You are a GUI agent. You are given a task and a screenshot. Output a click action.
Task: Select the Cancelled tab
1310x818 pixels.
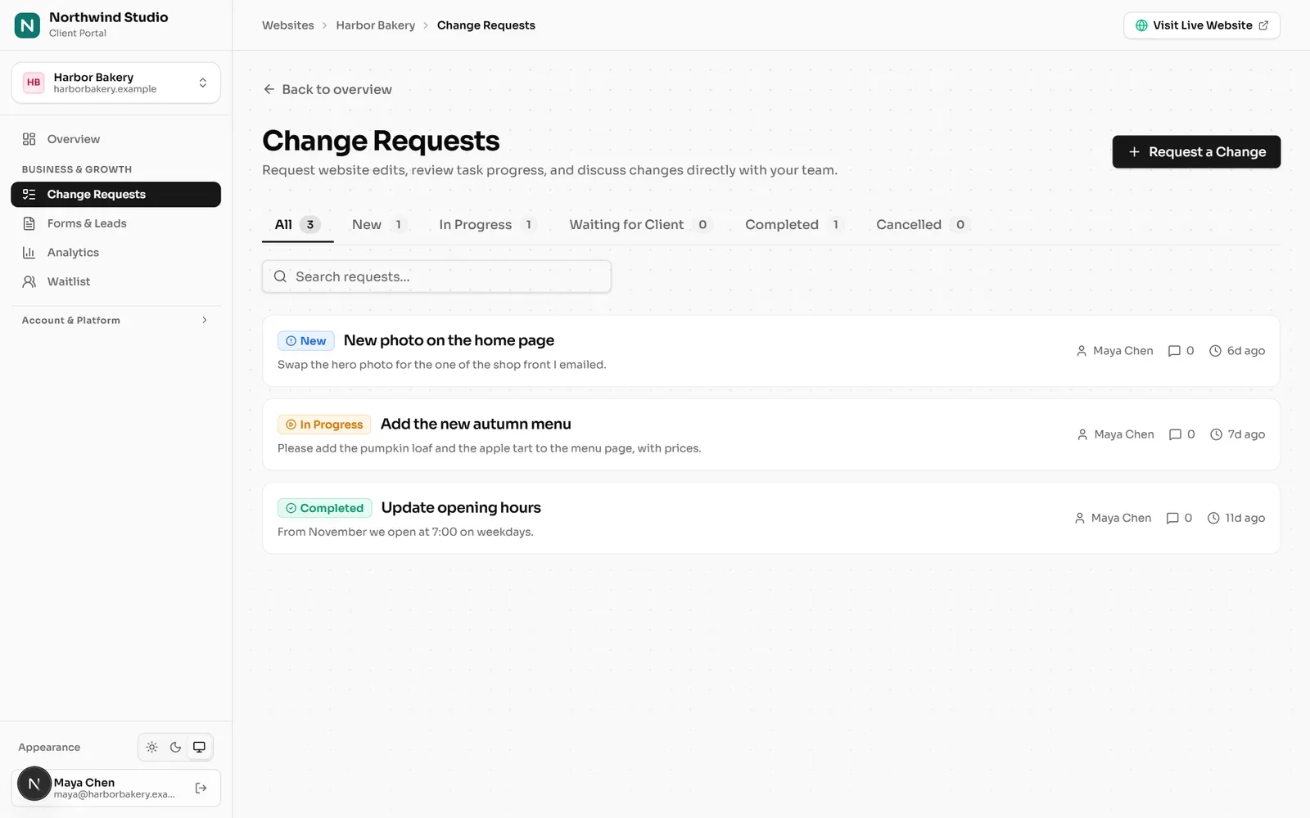point(923,225)
